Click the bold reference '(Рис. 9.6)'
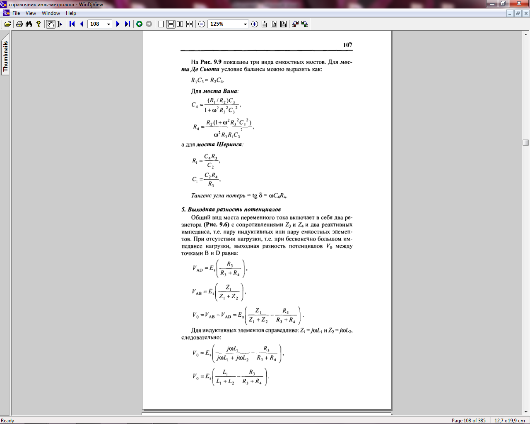This screenshot has height=424, width=530. 216,225
